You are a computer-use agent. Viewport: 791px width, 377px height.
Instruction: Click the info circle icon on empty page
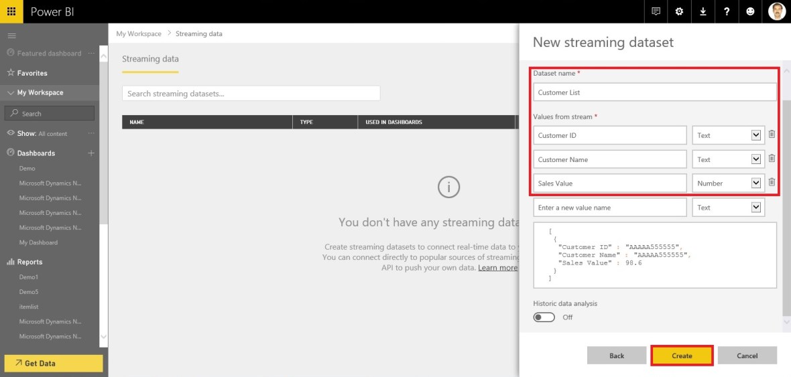(448, 187)
